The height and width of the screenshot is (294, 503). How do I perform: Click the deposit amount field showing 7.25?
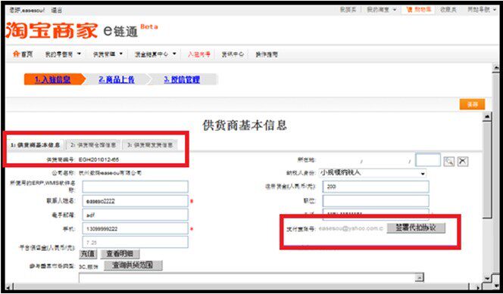(x=135, y=242)
